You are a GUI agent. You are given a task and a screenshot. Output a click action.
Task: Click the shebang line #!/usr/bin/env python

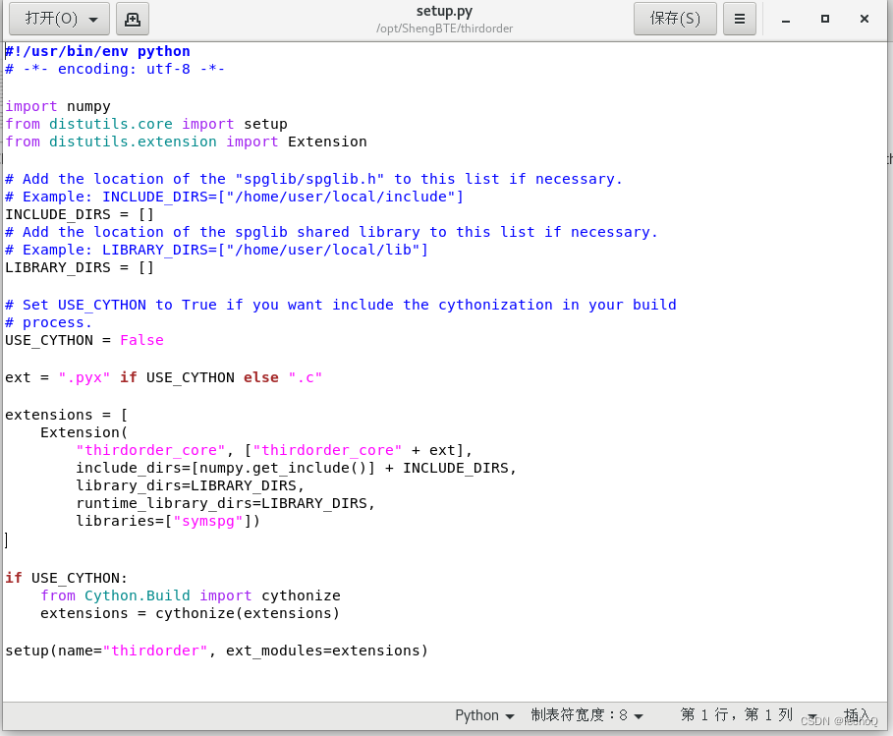(x=97, y=51)
